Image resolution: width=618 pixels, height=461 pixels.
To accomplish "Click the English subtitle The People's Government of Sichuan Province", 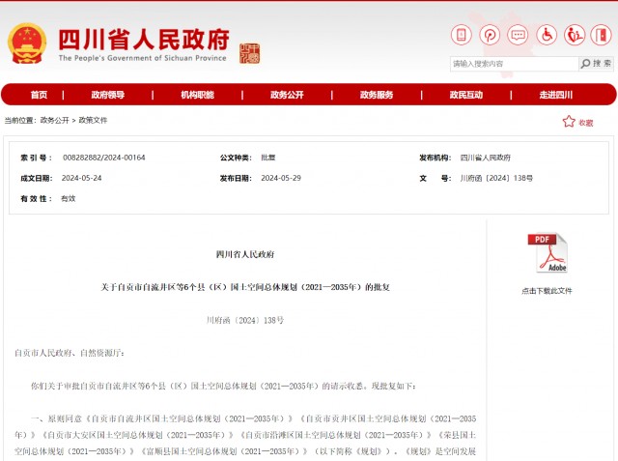I will (143, 58).
